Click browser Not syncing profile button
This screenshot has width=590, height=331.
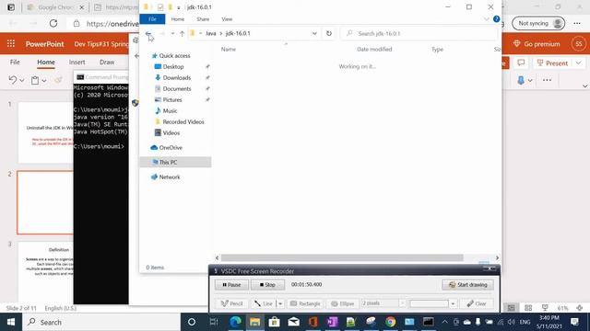(x=538, y=23)
